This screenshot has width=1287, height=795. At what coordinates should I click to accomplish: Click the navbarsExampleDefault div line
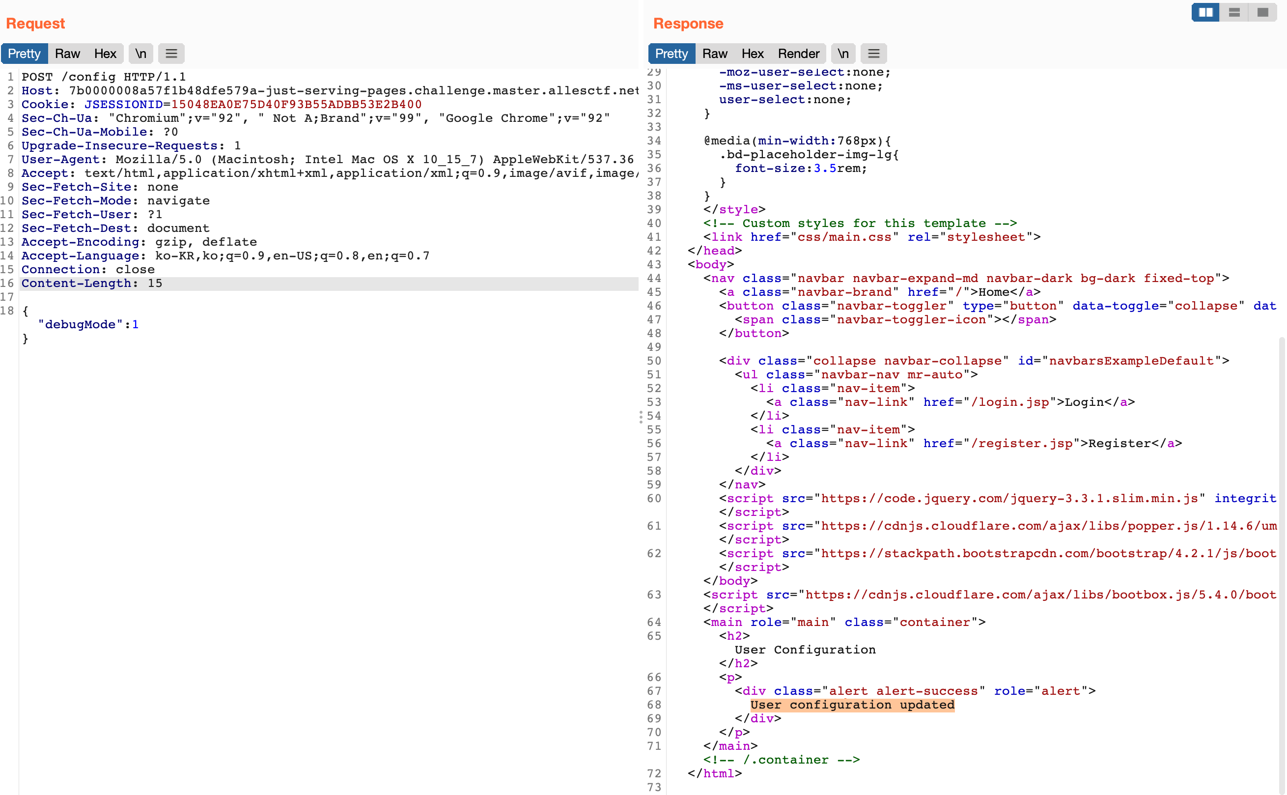pyautogui.click(x=974, y=361)
